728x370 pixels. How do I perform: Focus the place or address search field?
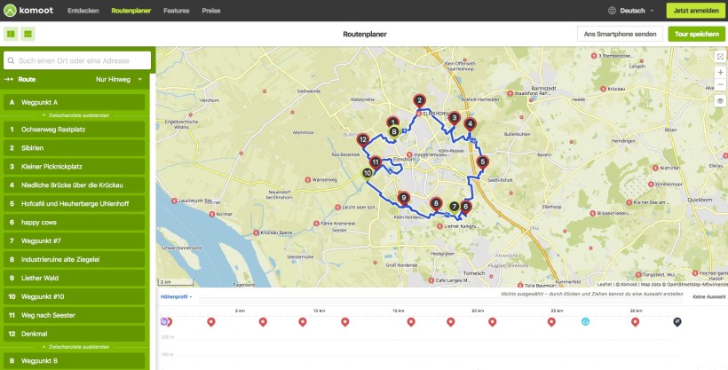[x=77, y=60]
